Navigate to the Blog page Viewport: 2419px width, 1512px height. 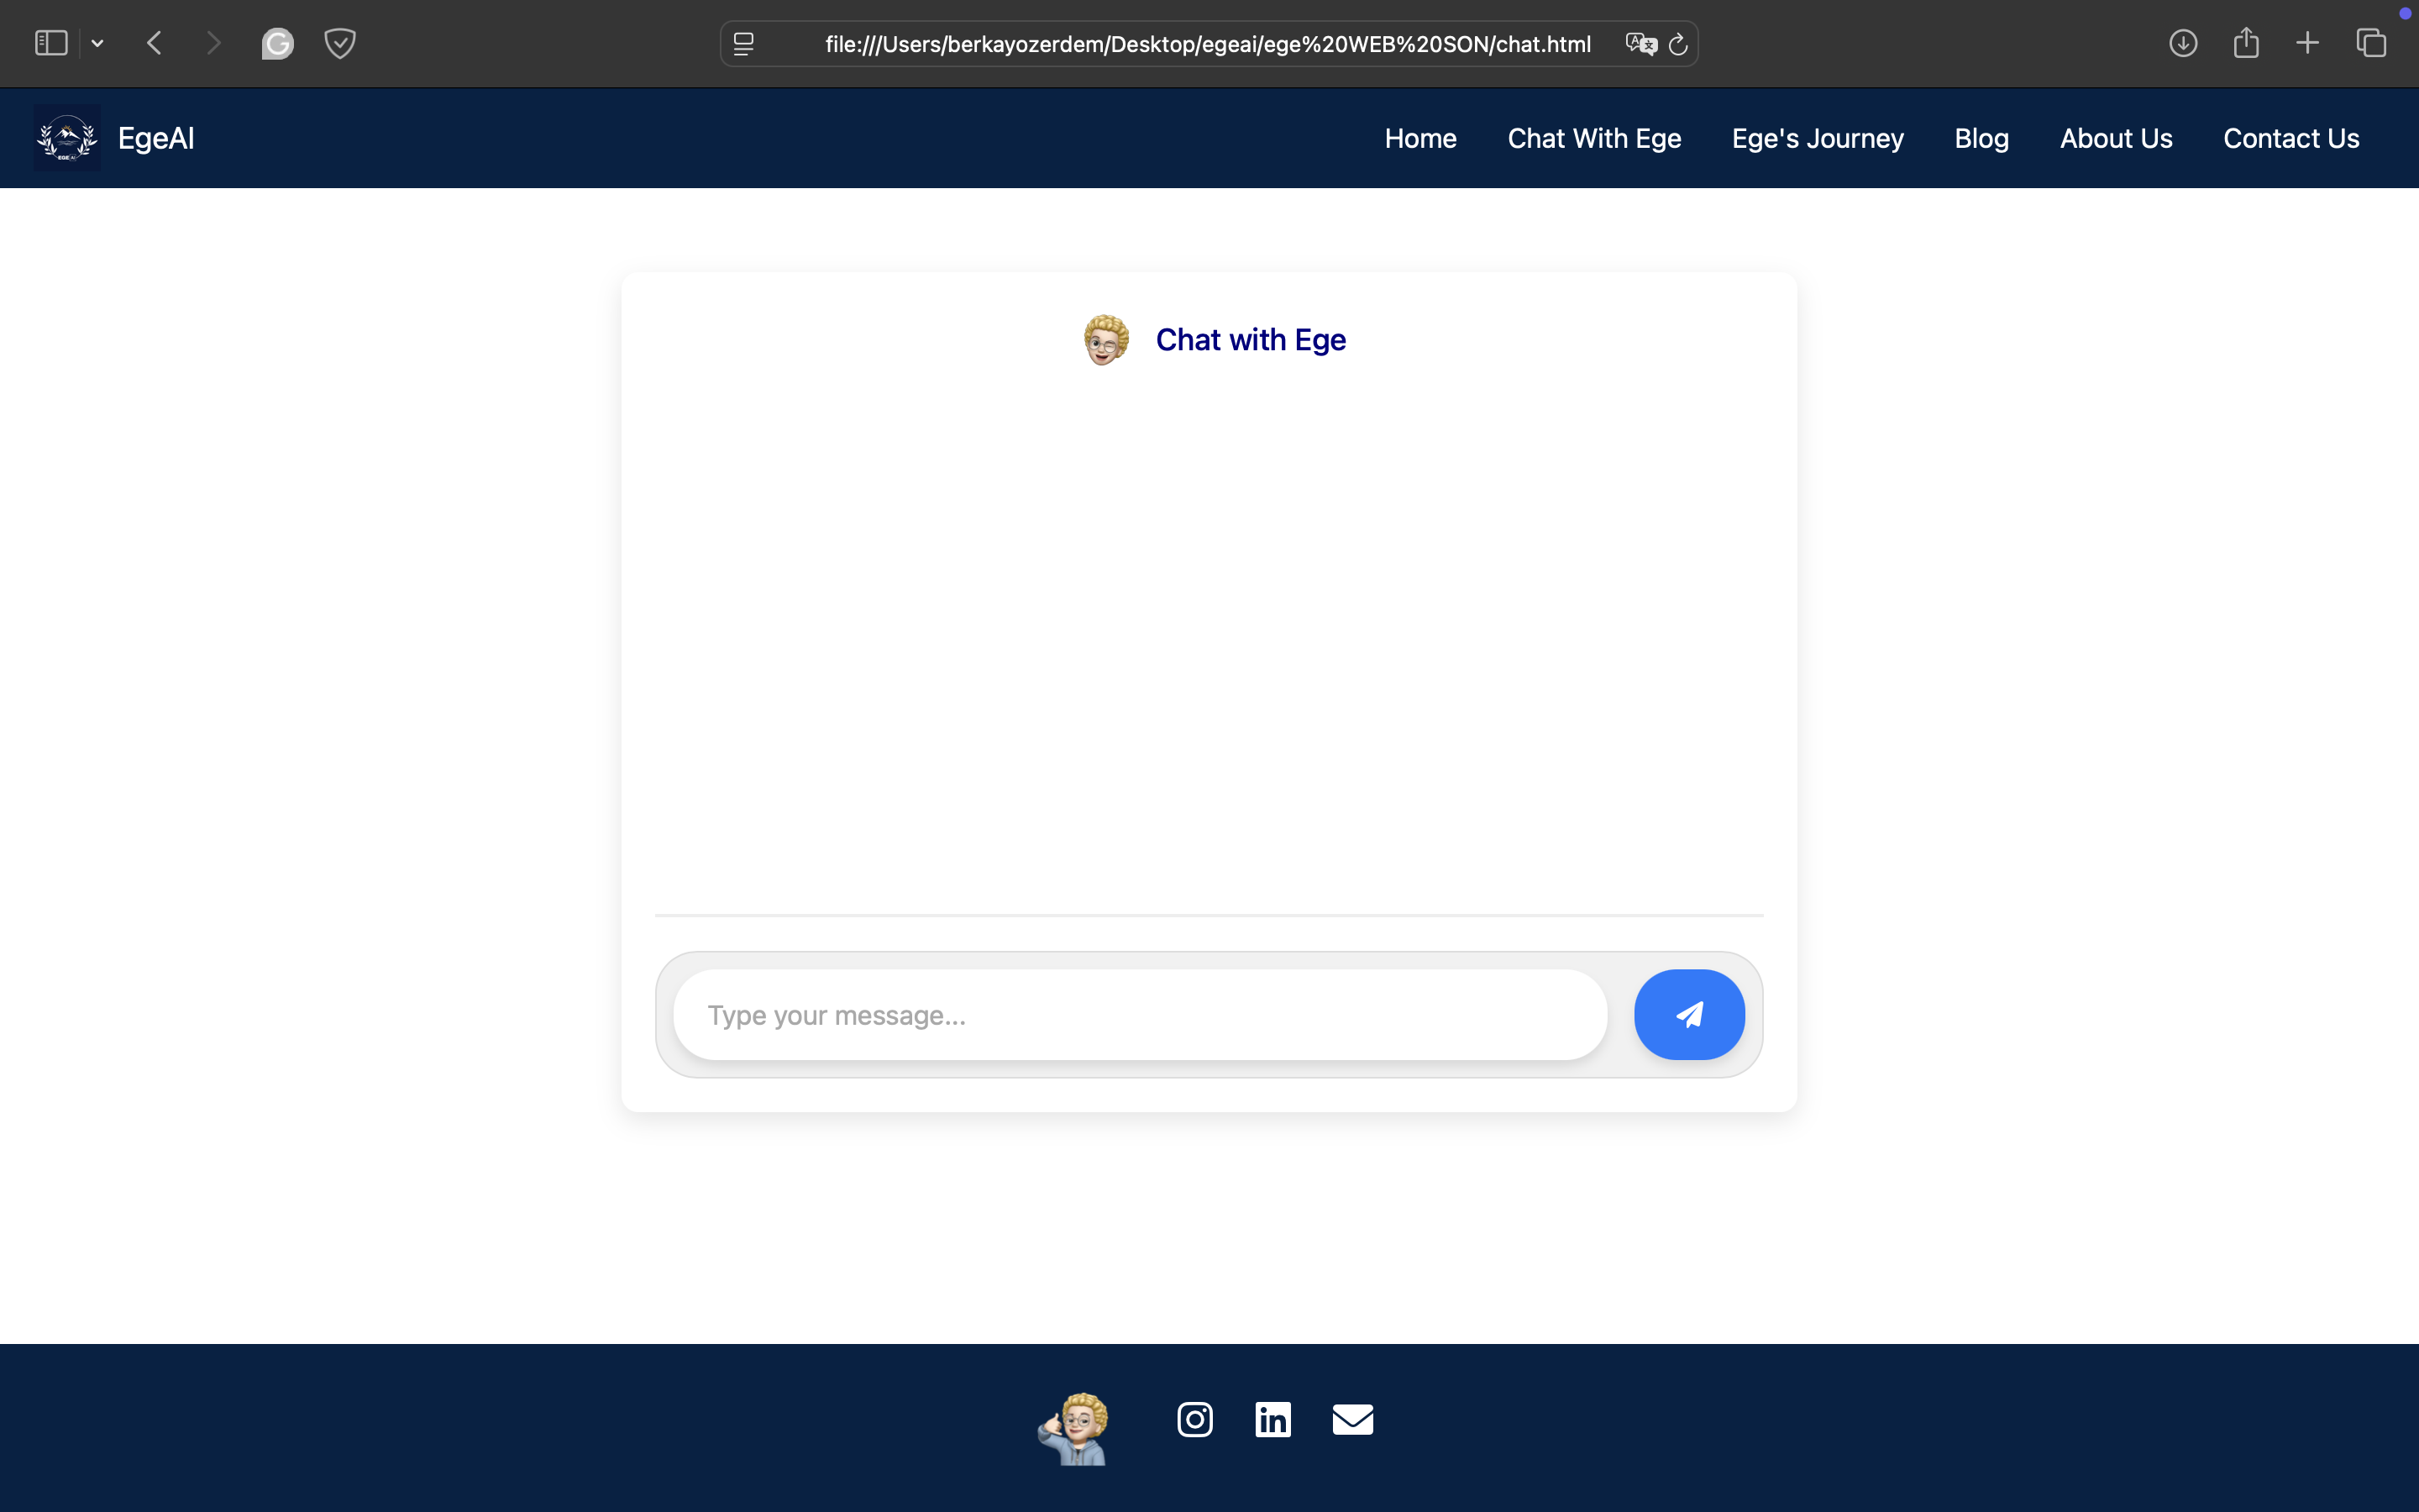pyautogui.click(x=1981, y=138)
